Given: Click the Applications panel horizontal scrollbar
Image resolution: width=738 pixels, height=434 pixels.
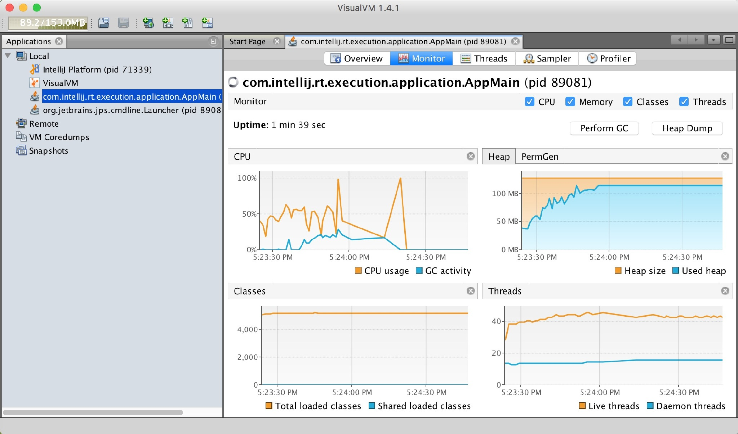Looking at the screenshot, I should click(x=93, y=412).
